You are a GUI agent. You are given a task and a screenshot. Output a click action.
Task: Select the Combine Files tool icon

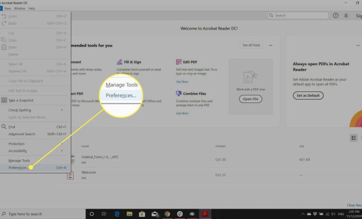click(178, 94)
